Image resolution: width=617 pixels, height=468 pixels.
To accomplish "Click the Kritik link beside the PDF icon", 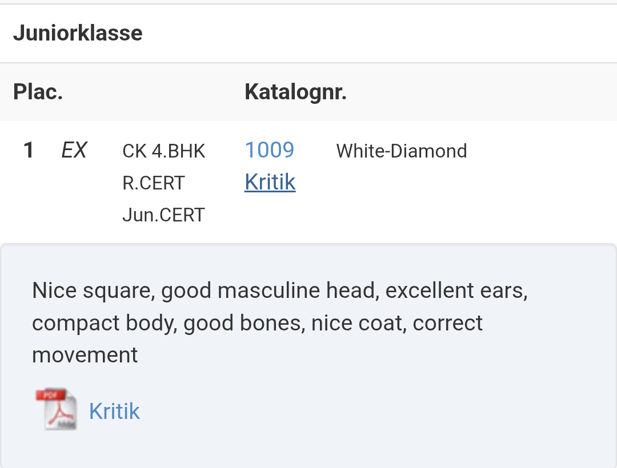I will (x=114, y=411).
